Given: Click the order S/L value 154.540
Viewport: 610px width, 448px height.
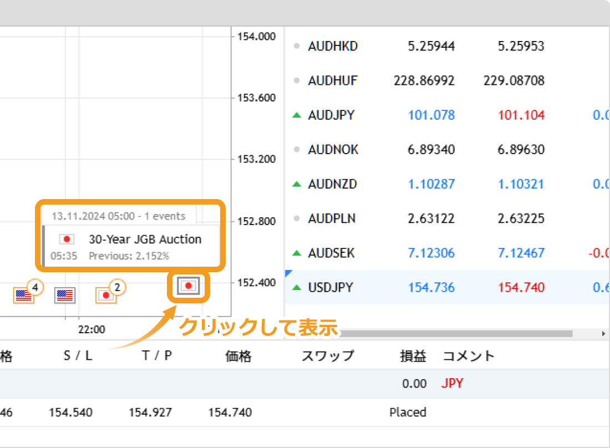Looking at the screenshot, I should (71, 412).
